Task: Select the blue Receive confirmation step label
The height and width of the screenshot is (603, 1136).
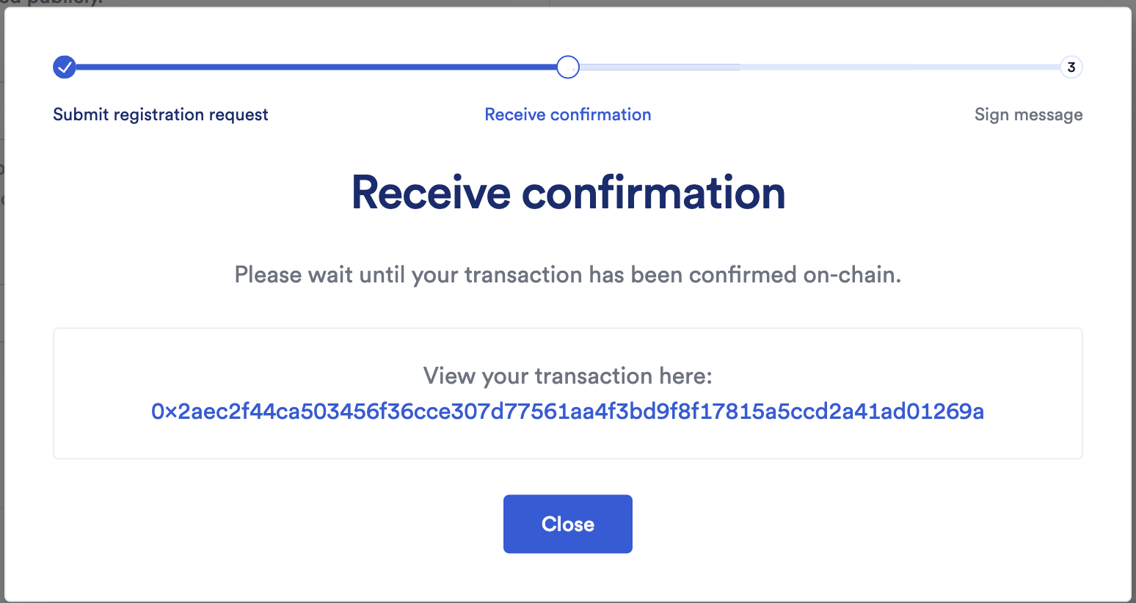Action: 568,114
